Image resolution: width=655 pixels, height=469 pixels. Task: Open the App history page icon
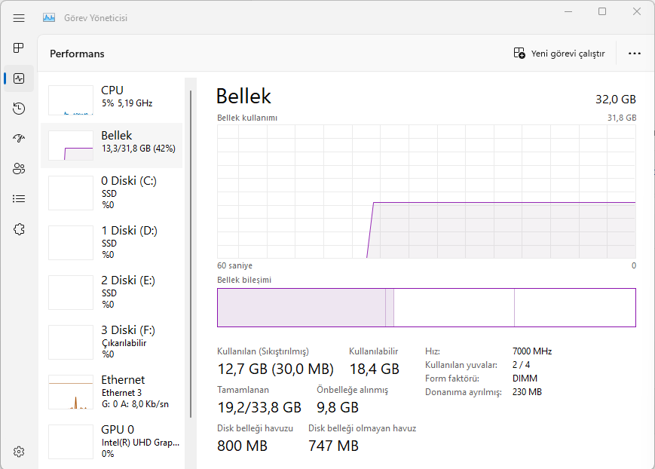pyautogui.click(x=19, y=109)
